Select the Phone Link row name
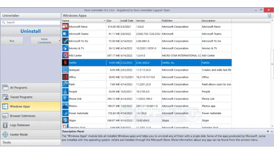The width and height of the screenshot is (274, 154). coord(75,99)
